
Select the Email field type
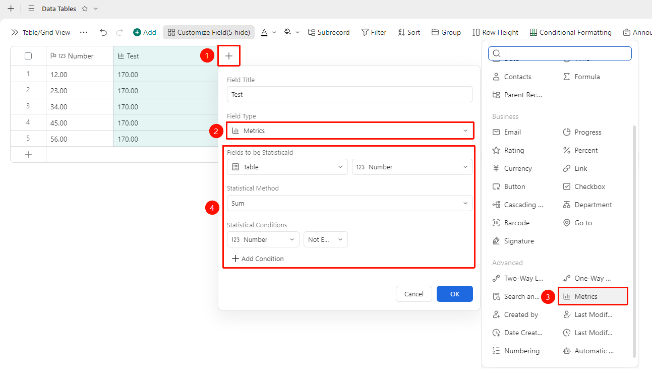click(506, 132)
